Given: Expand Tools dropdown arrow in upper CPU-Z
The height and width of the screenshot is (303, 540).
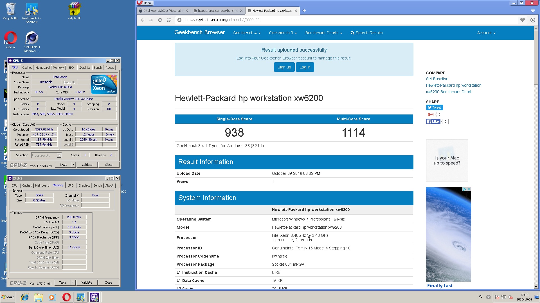Looking at the screenshot, I should click(73, 165).
